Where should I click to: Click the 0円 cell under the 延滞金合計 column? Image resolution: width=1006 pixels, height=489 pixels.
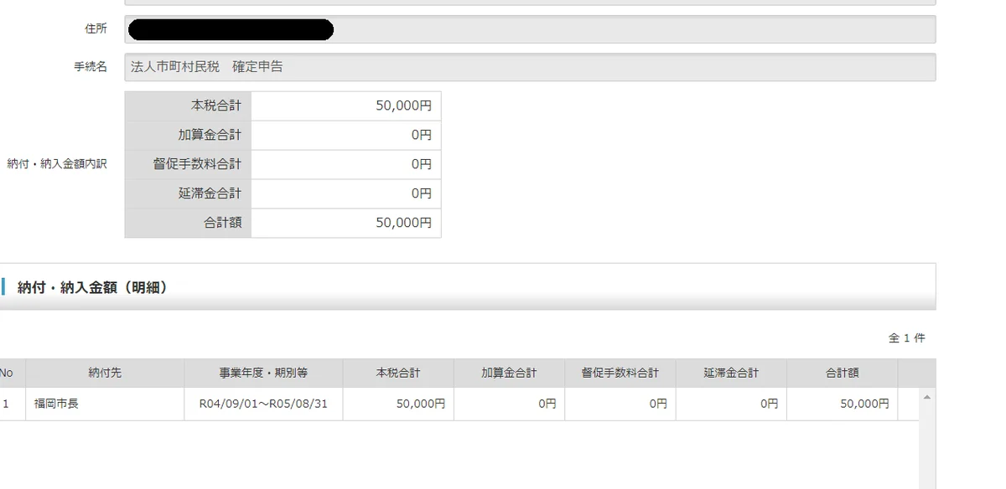(x=731, y=404)
